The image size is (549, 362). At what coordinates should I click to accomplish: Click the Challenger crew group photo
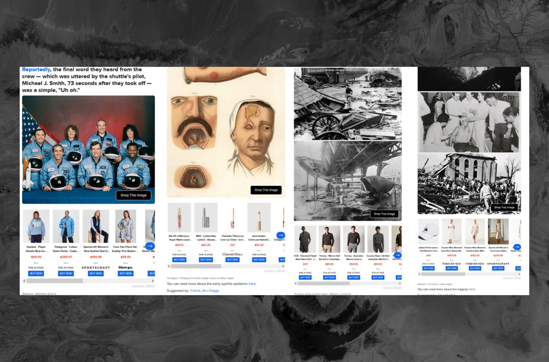88,150
